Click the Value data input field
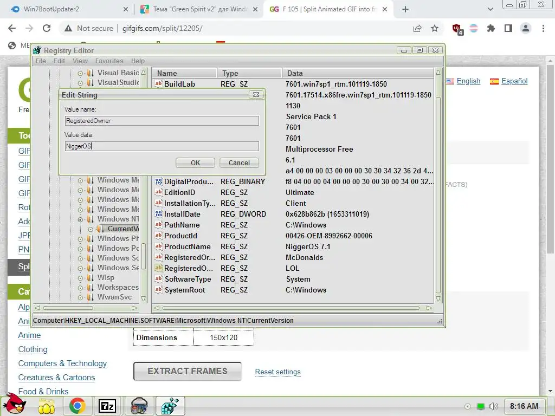The width and height of the screenshot is (555, 416). pyautogui.click(x=162, y=146)
